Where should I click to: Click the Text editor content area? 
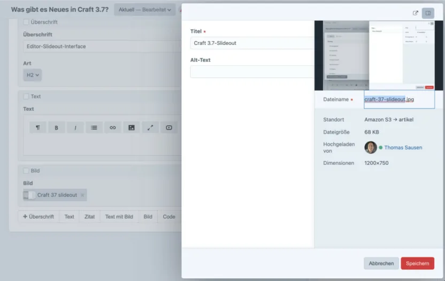[x=102, y=145]
